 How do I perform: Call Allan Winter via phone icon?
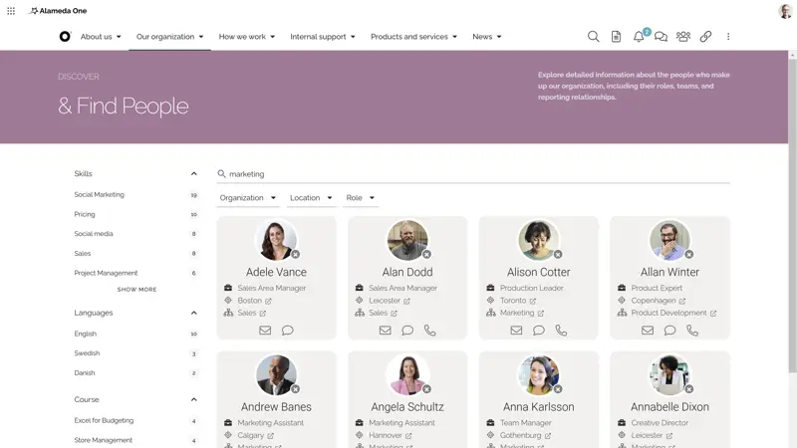(x=692, y=331)
